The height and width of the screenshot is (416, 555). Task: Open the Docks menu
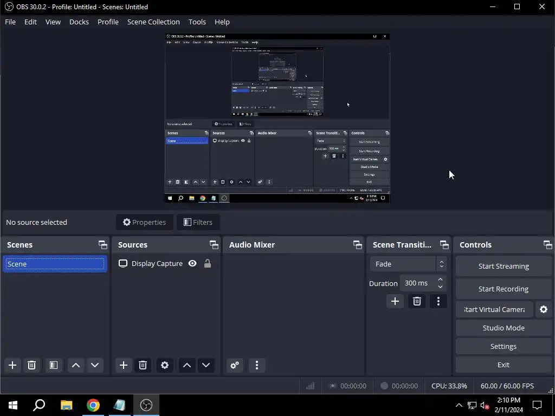[79, 22]
